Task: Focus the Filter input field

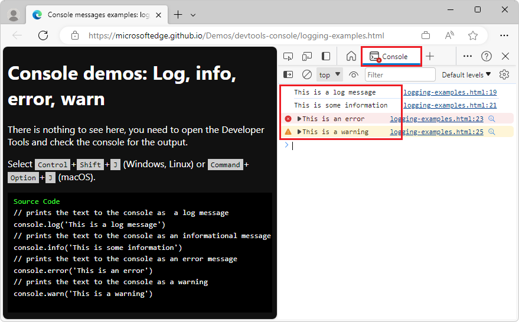Action: tap(400, 75)
